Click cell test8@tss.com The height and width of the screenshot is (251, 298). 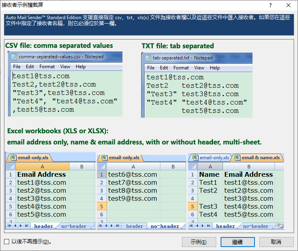click(133, 190)
